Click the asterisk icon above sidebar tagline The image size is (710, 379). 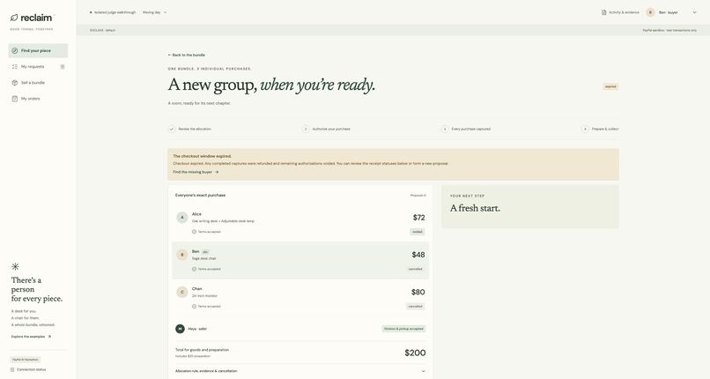pos(15,267)
